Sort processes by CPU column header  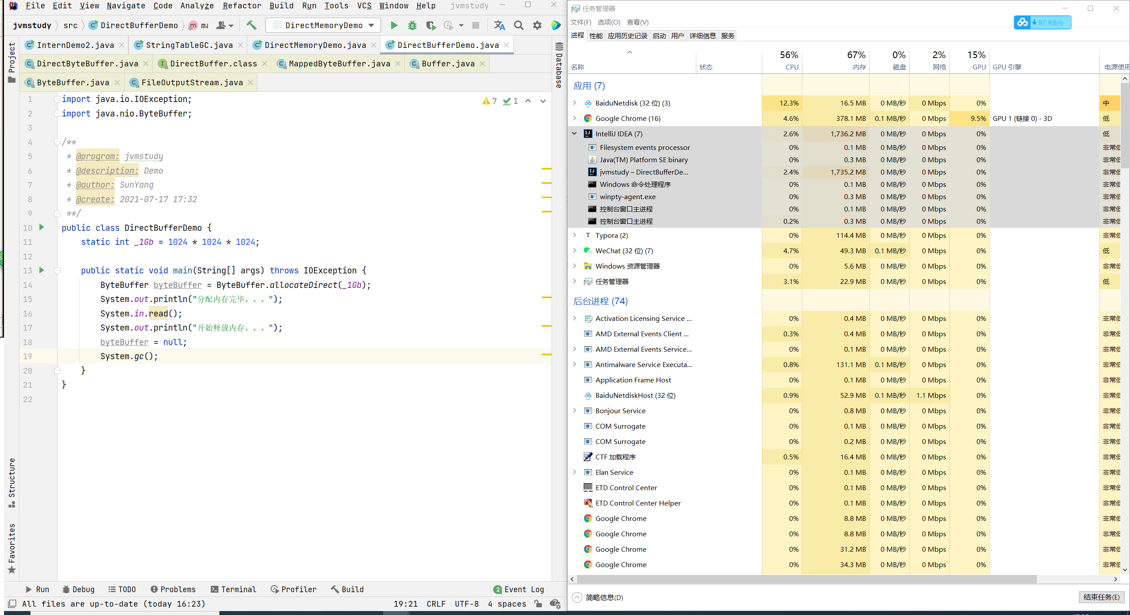coord(782,60)
